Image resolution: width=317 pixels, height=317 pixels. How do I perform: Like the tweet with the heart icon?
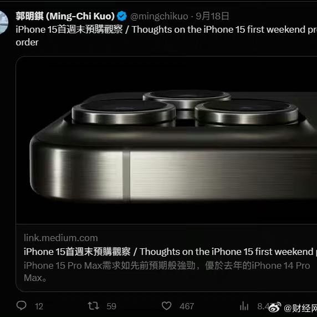coord(167,306)
